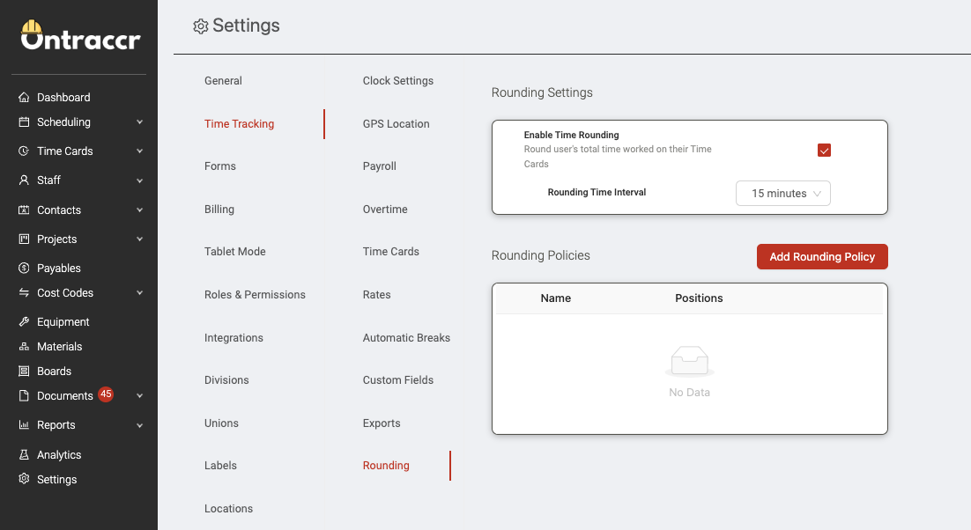This screenshot has height=530, width=971.
Task: Click the Rounding Time Interval label
Action: pos(597,192)
